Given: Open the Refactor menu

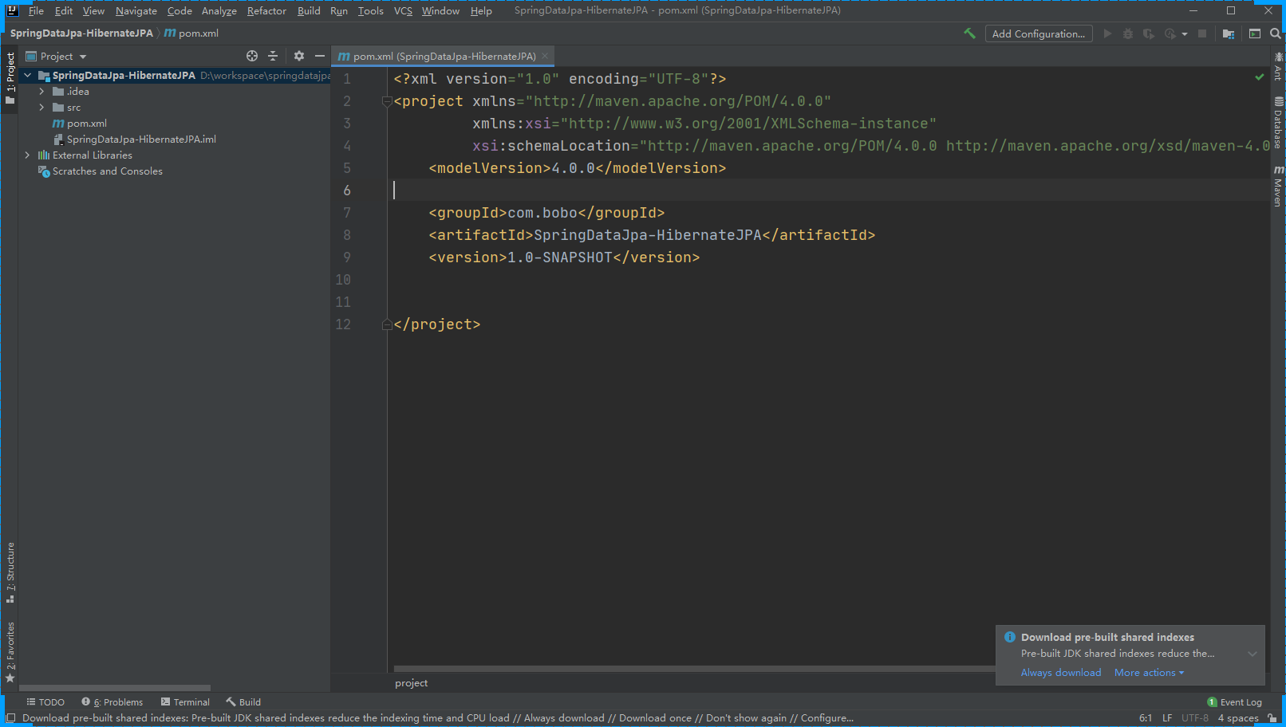Looking at the screenshot, I should coord(266,10).
